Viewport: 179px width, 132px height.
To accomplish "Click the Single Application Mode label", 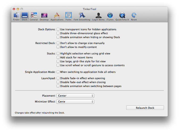I will pos(40,72).
